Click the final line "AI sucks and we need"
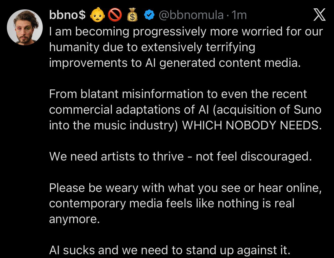The width and height of the screenshot is (334, 258). click(170, 250)
